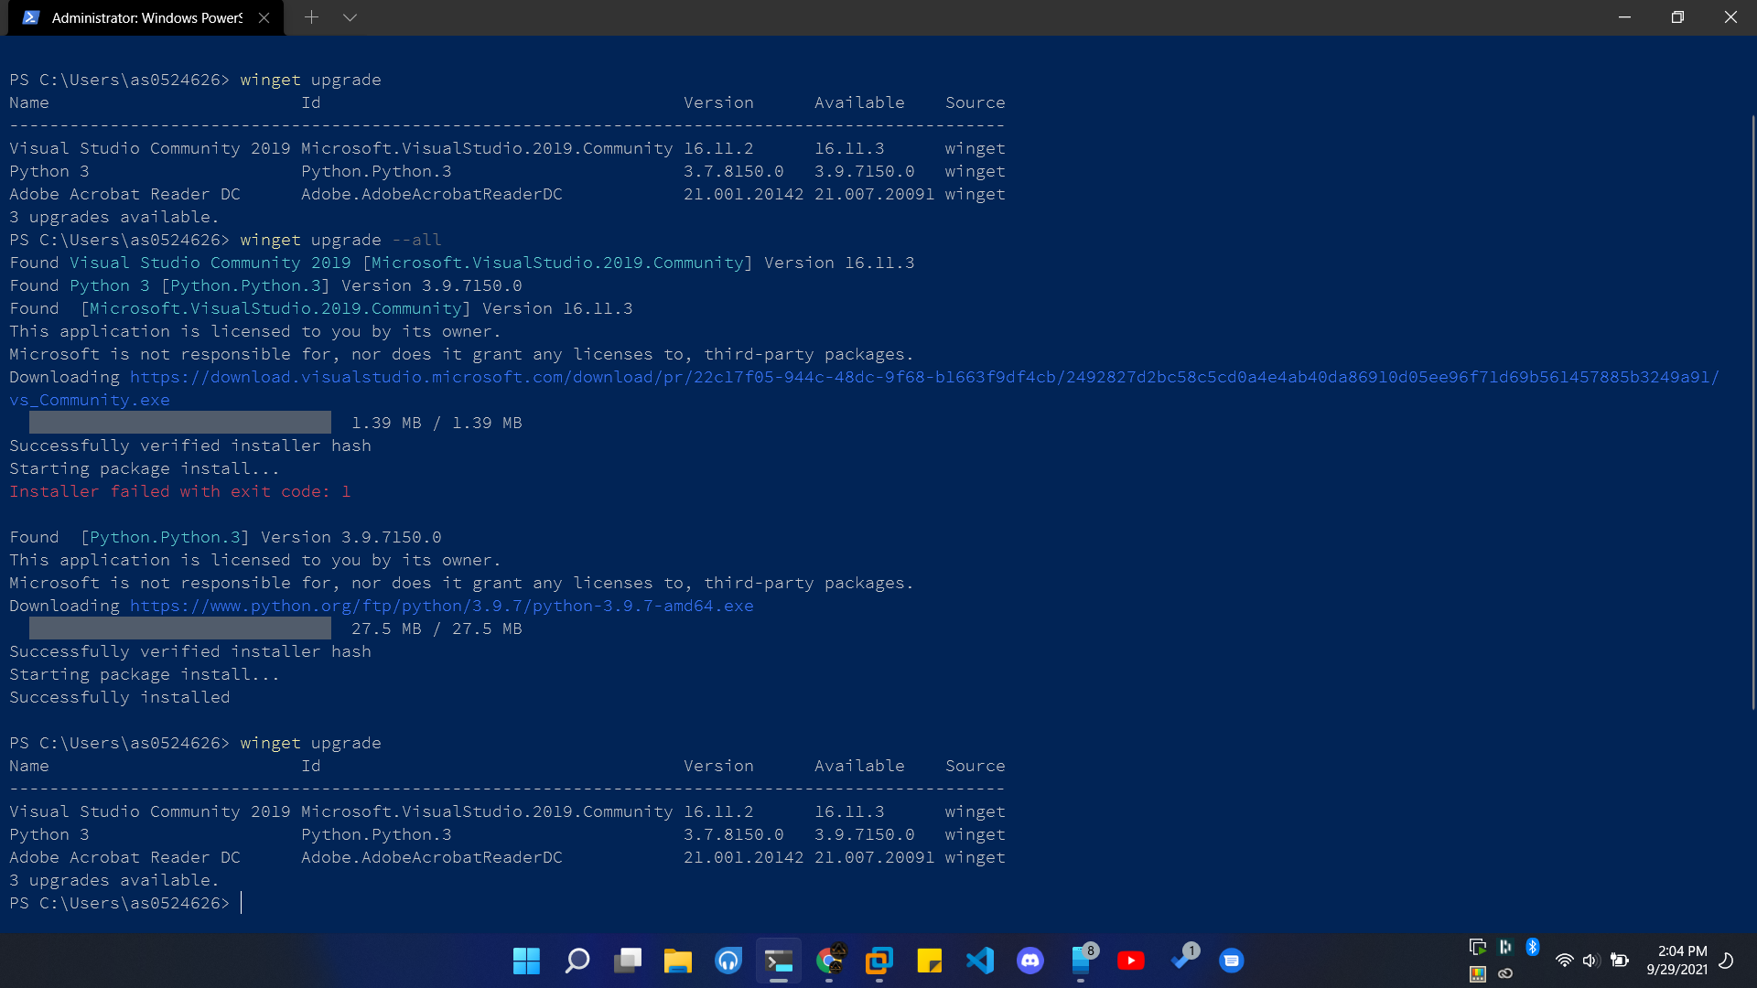
Task: Add a new terminal tab with plus
Action: 311,17
